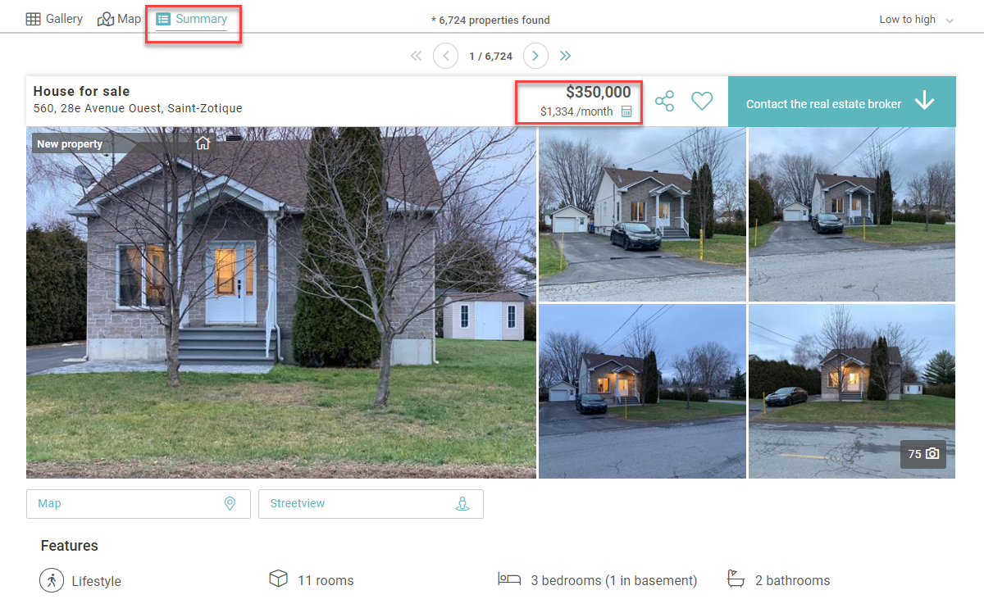Click the Features heading

(69, 546)
